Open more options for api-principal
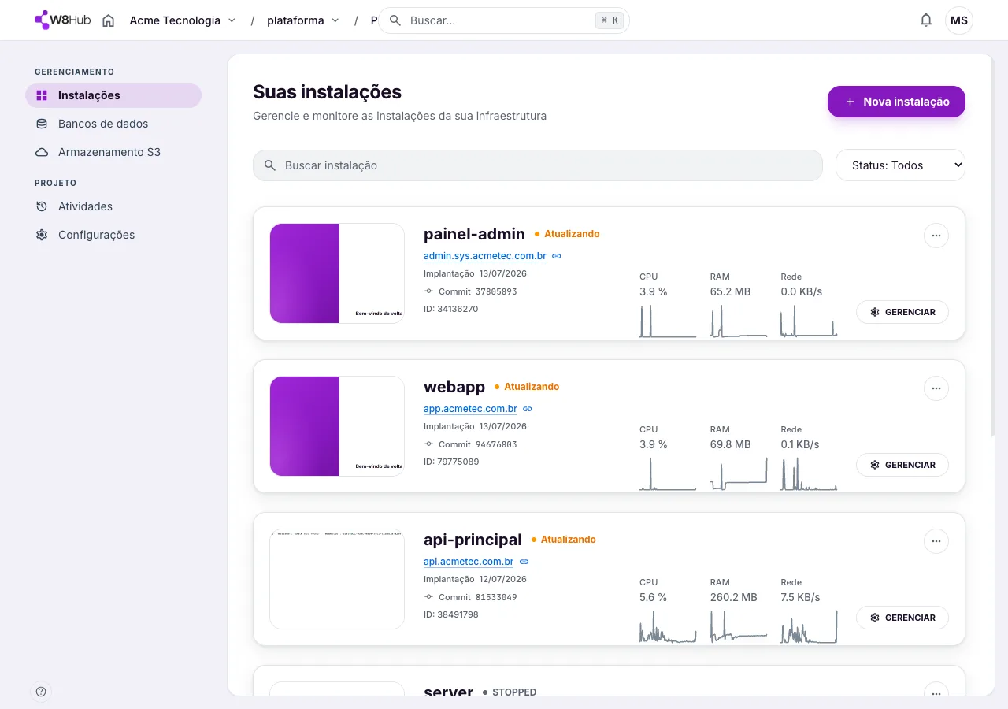 pyautogui.click(x=936, y=541)
